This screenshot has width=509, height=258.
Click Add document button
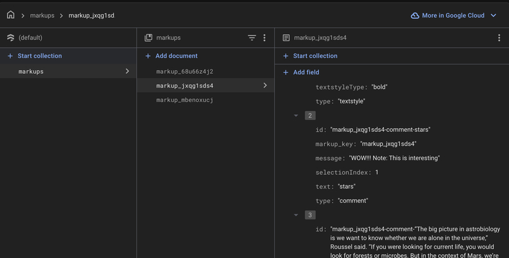click(x=176, y=56)
